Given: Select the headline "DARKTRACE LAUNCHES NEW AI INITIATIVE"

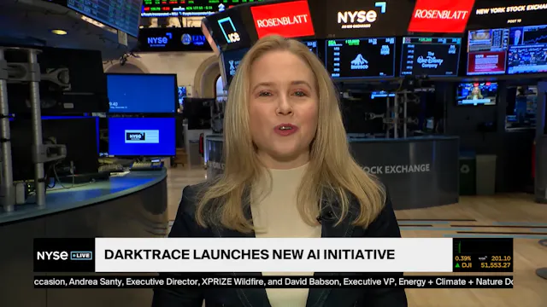Looking at the screenshot, I should coord(250,254).
